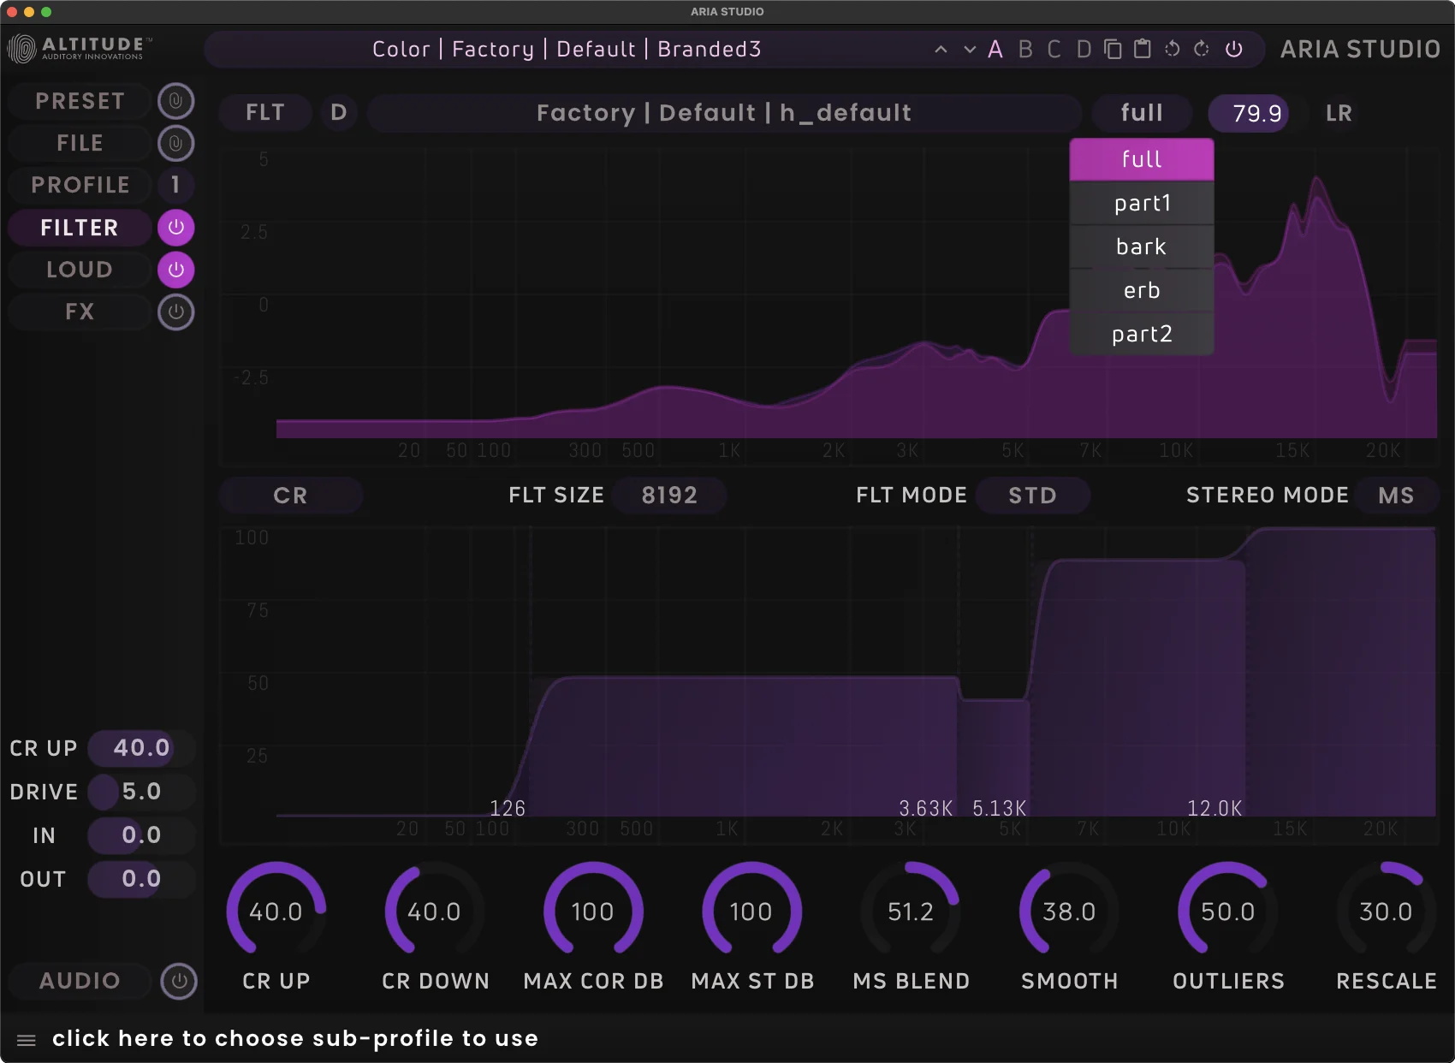Viewport: 1455px width, 1063px height.
Task: Undo the last change
Action: pyautogui.click(x=1172, y=49)
